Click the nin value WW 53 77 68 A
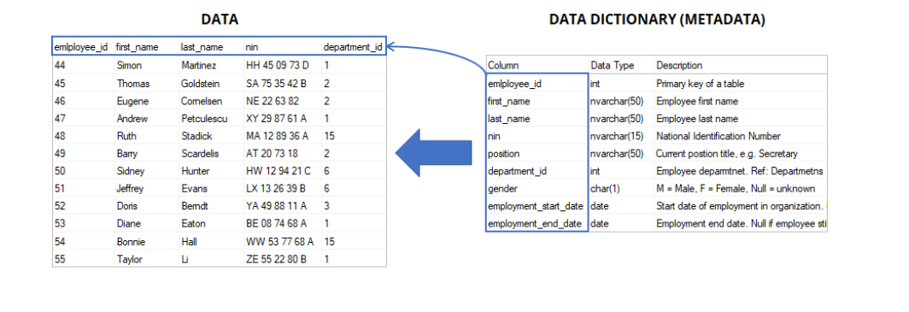This screenshot has height=312, width=909. coord(279,241)
